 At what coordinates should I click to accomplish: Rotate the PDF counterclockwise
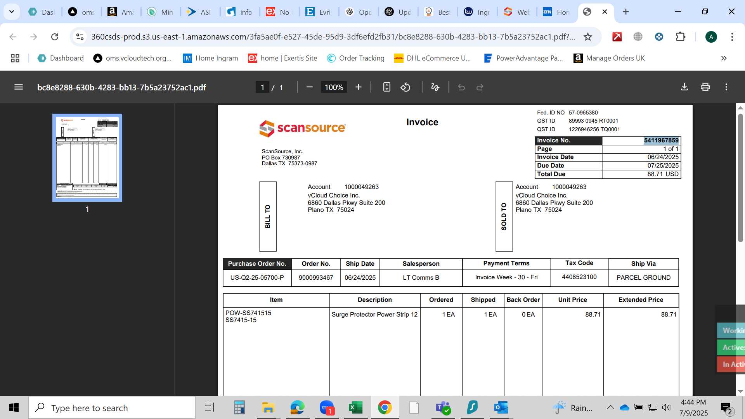pyautogui.click(x=405, y=87)
